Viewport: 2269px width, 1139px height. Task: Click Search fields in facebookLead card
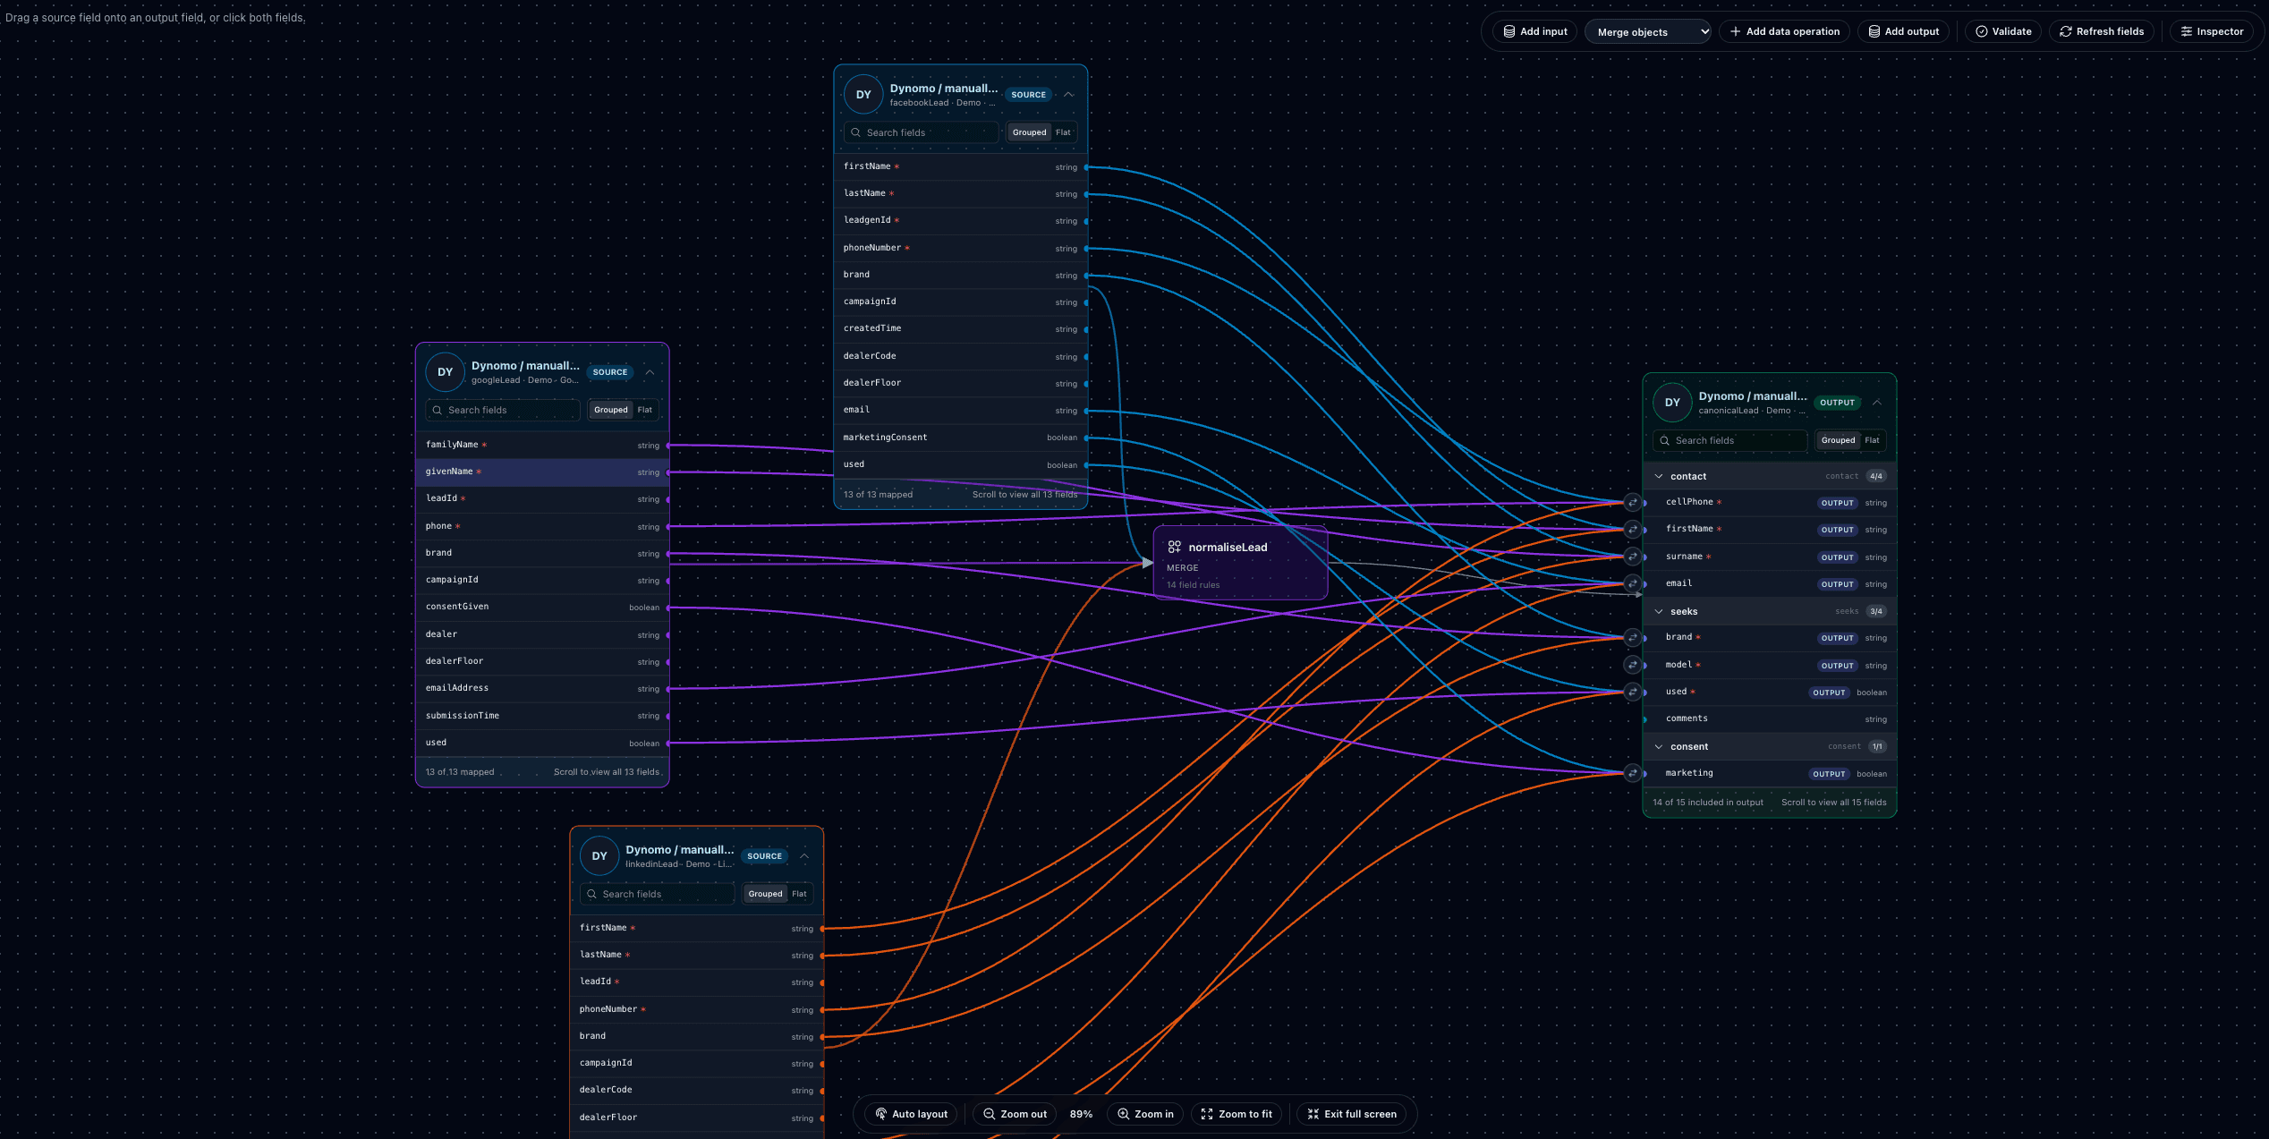921,132
